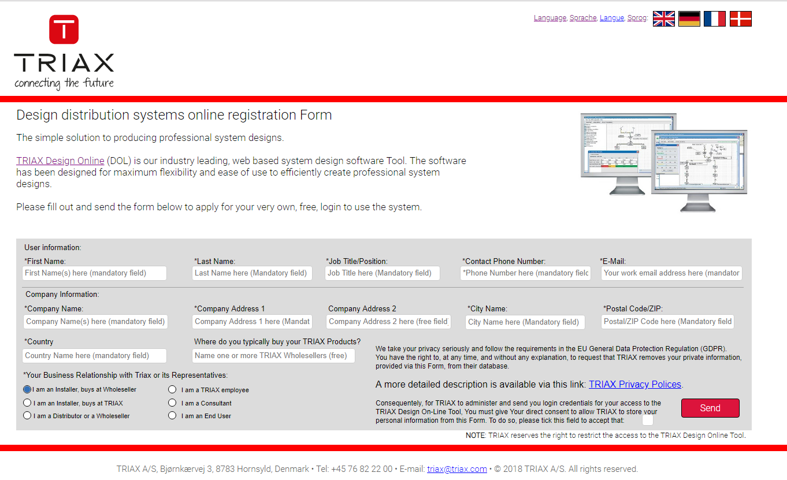Click the 'NOTE: TRIAX reserves the right' text
787x480 pixels.
[x=606, y=436]
